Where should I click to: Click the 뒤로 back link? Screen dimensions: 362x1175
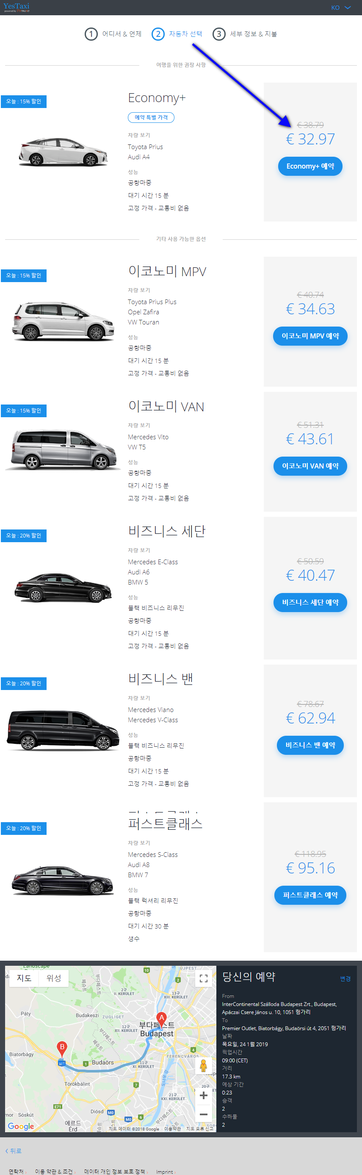[13, 1151]
